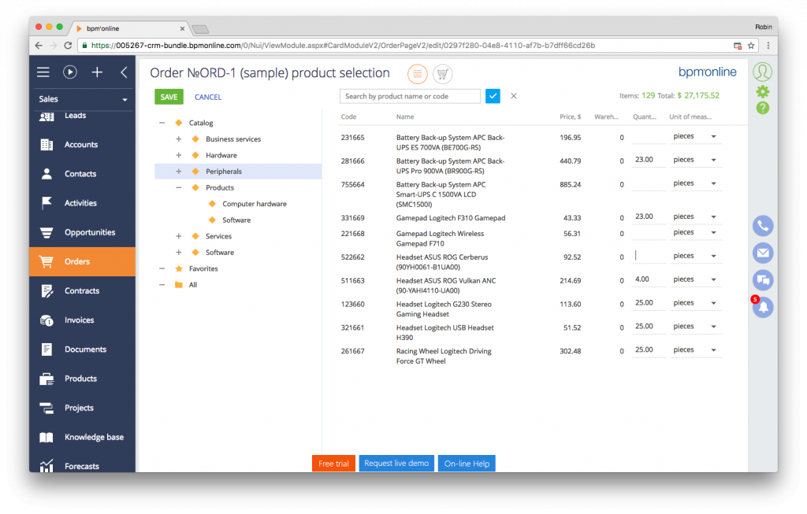This screenshot has width=807, height=514.
Task: Open the green help question mark
Action: point(762,108)
